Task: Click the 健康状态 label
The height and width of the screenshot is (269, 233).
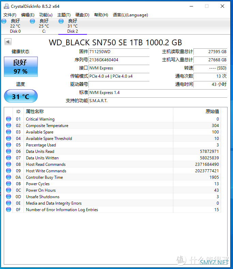Action: click(20, 51)
